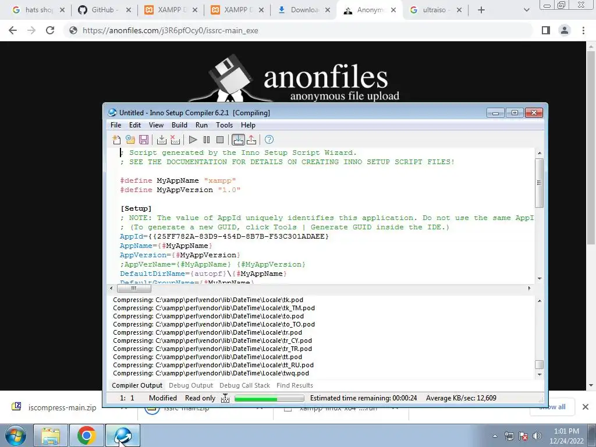
Task: Switch to the Download Chrome tab
Action: [x=303, y=10]
